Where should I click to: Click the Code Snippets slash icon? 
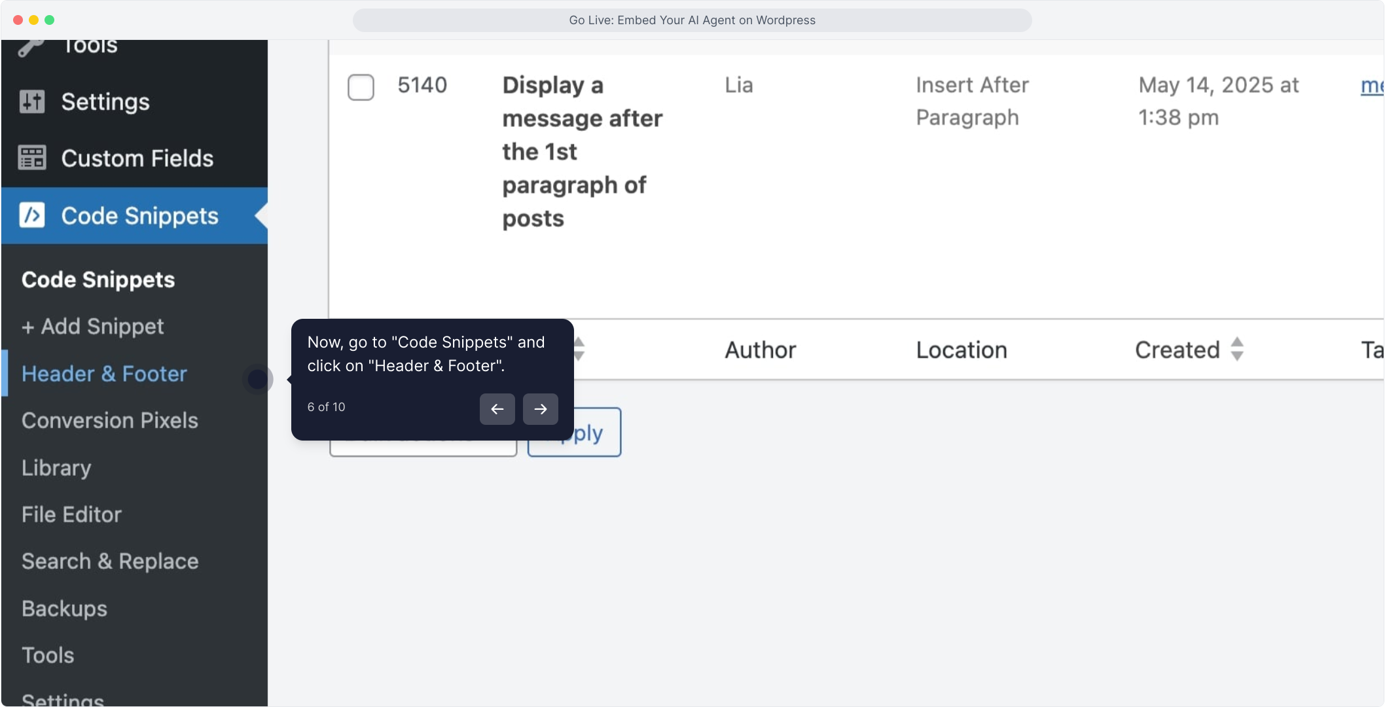tap(31, 215)
